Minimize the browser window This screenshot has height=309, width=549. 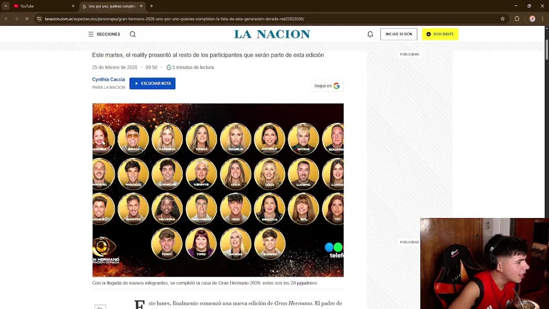click(516, 6)
